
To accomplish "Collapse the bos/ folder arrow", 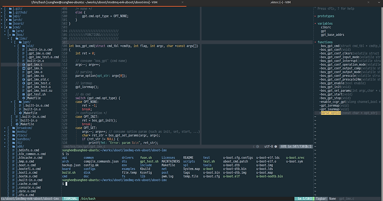I will click(5, 35).
